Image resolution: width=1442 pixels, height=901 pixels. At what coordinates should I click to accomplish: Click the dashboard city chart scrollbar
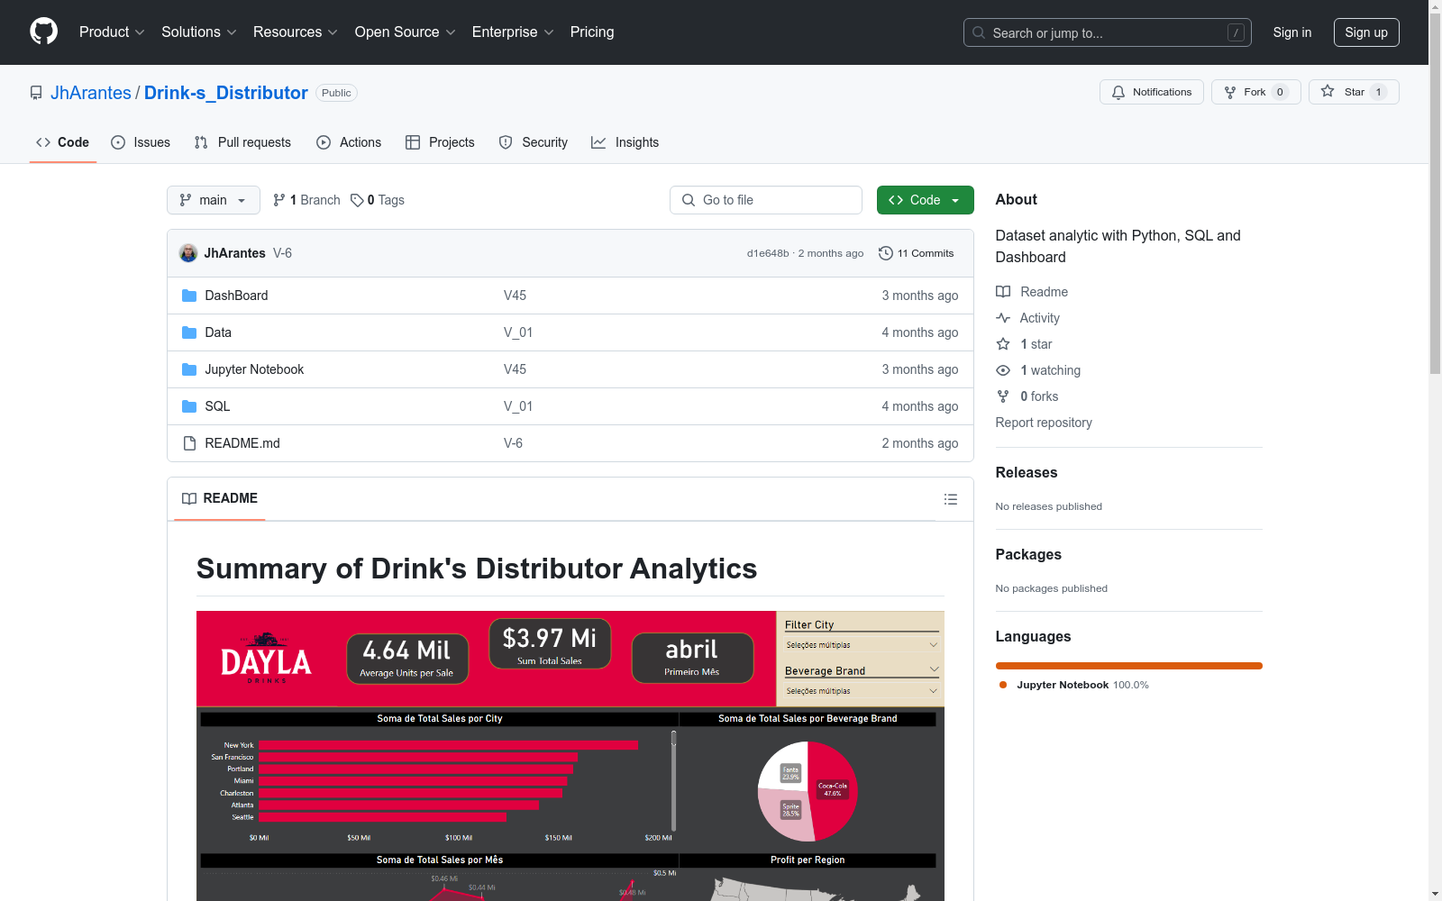click(673, 780)
